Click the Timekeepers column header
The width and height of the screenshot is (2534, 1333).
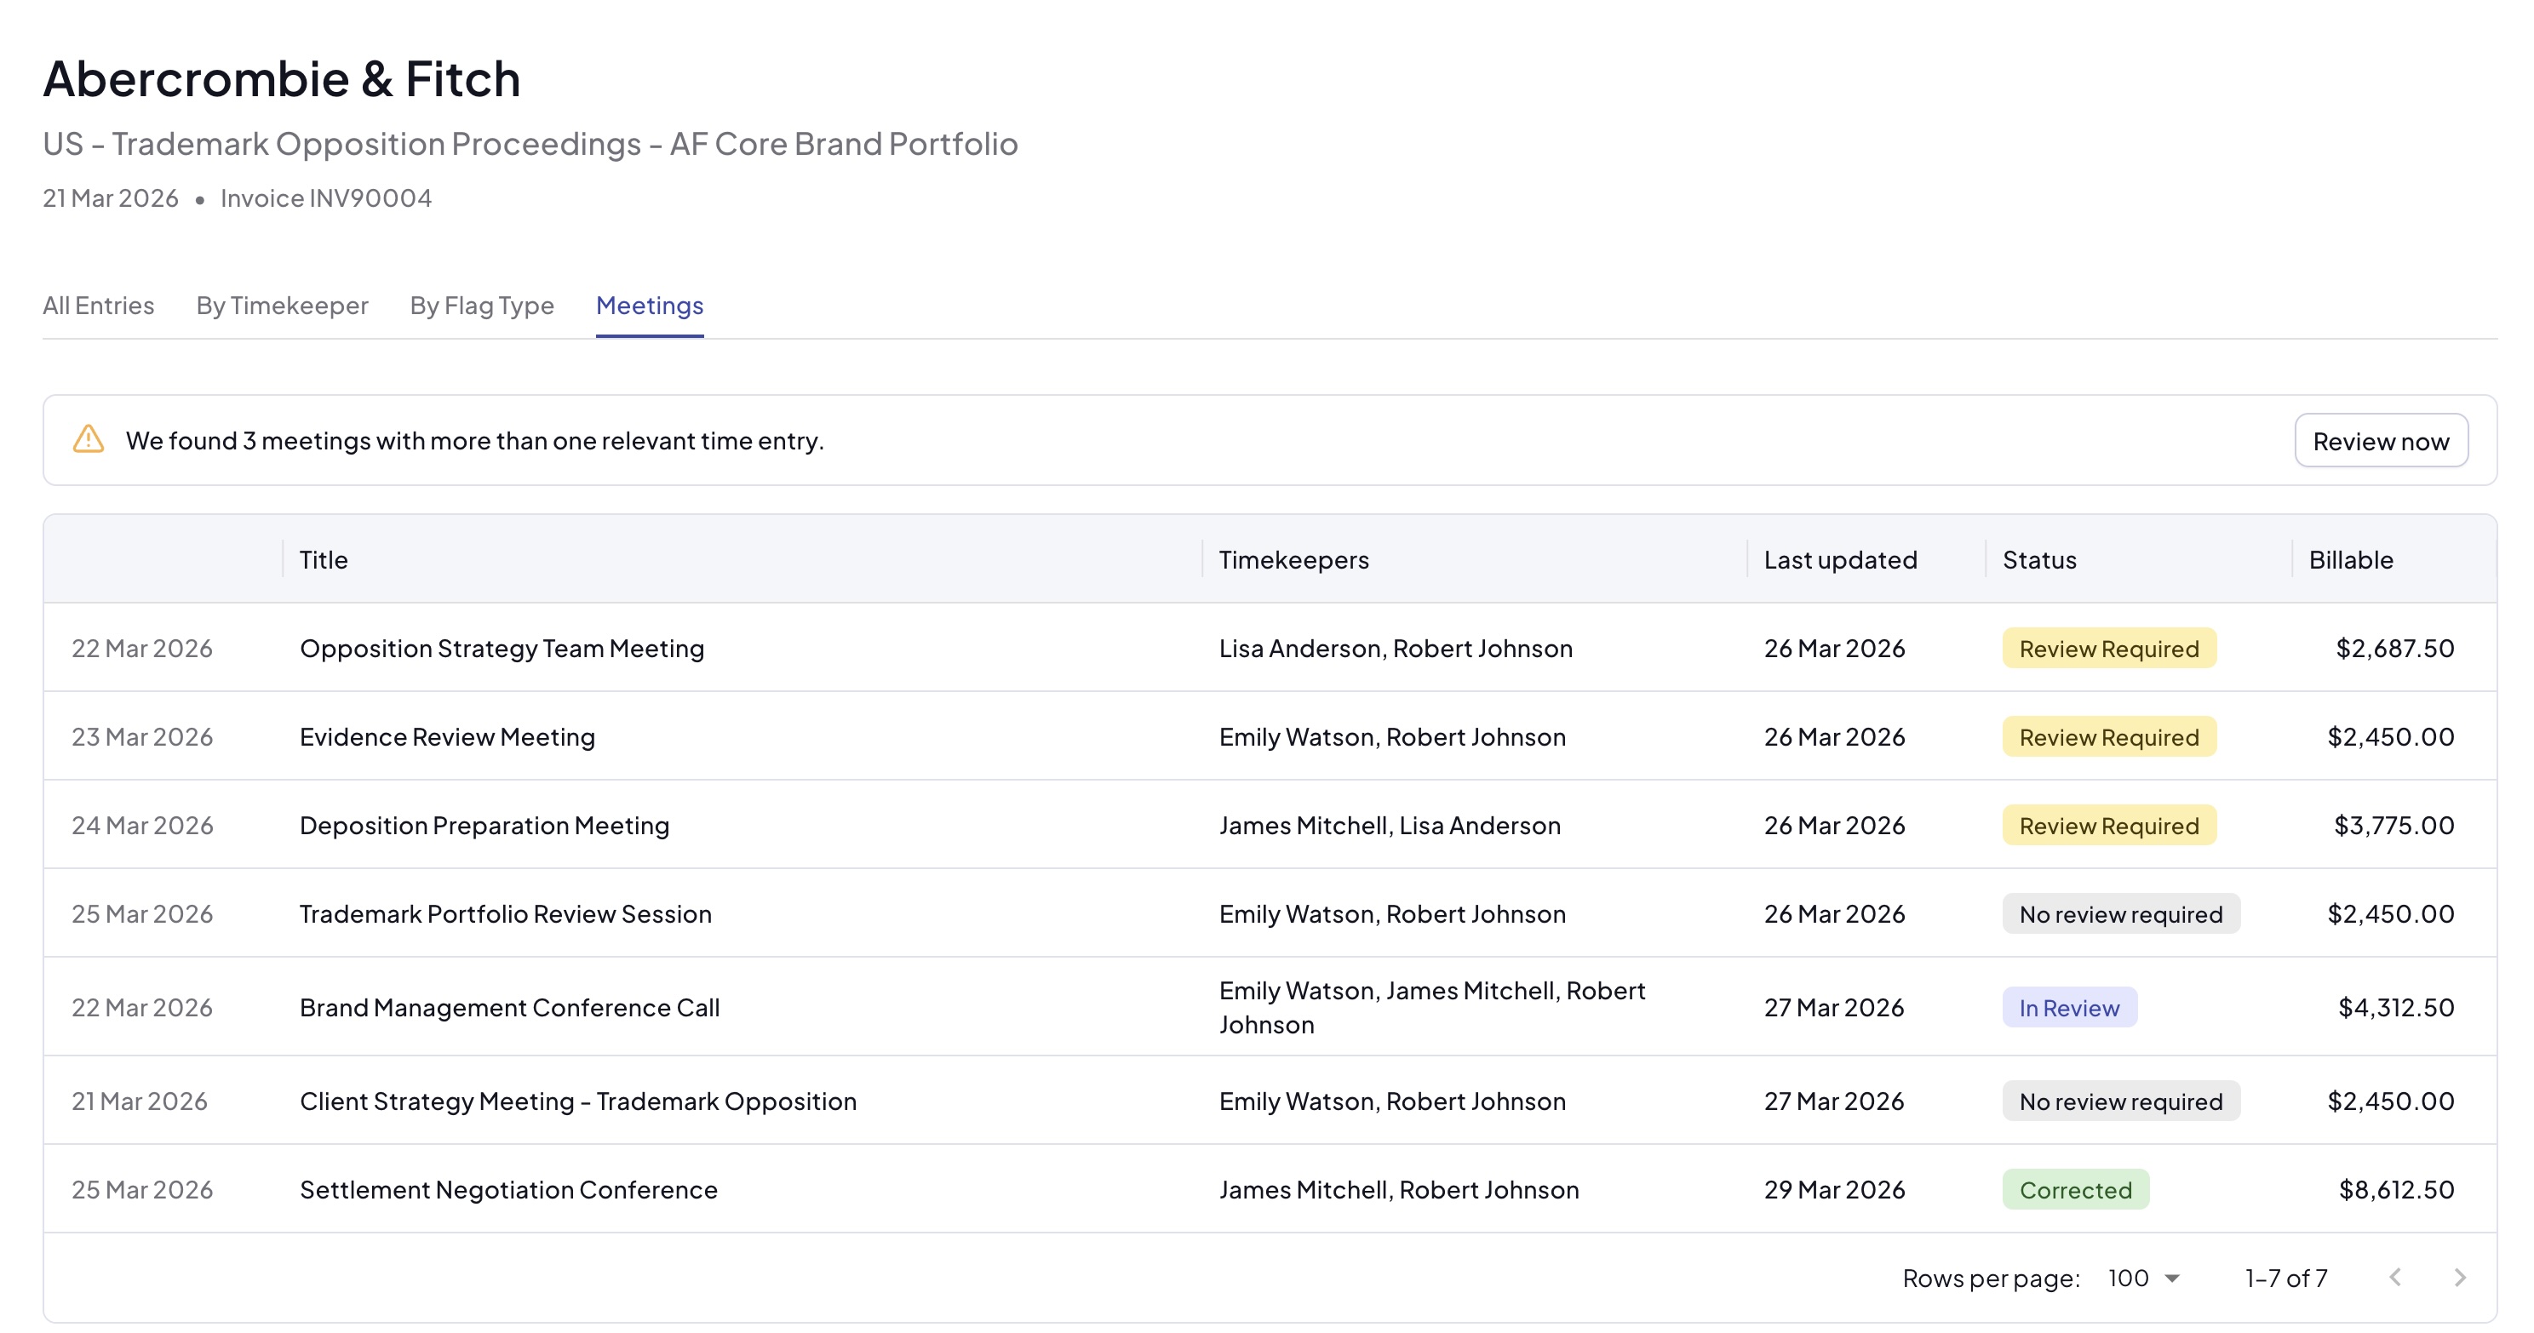pos(1293,560)
